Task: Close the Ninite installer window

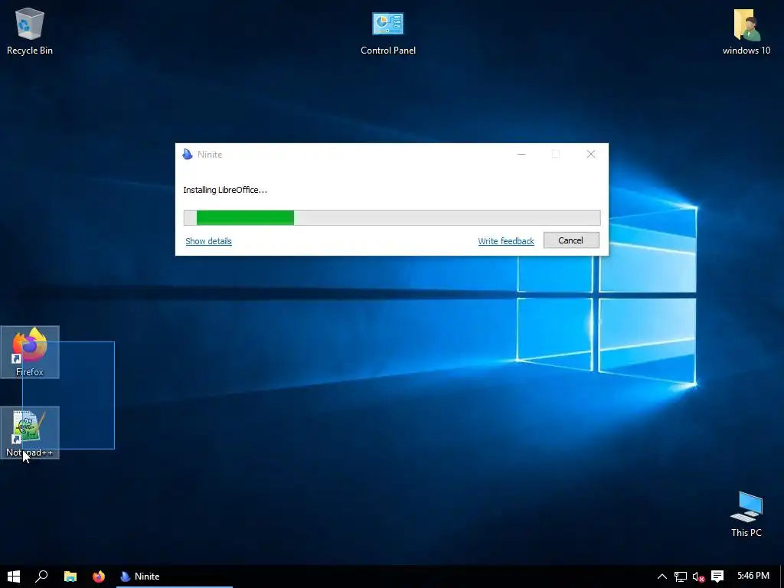Action: [x=591, y=154]
